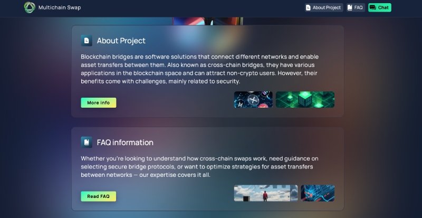Click the FAQ information section heading
Viewport: 422px width, 218px height.
pyautogui.click(x=125, y=143)
